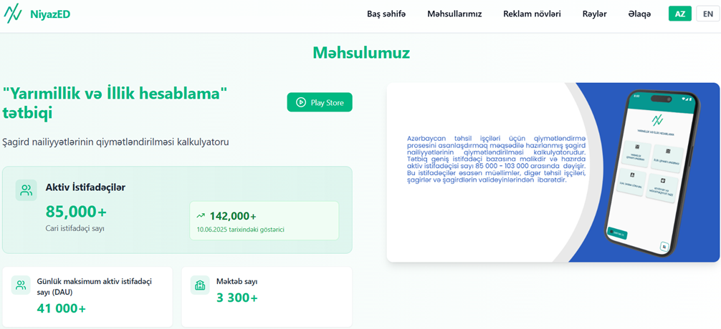This screenshot has width=721, height=329.
Task: Open the Baş səhifə menu item
Action: click(386, 14)
